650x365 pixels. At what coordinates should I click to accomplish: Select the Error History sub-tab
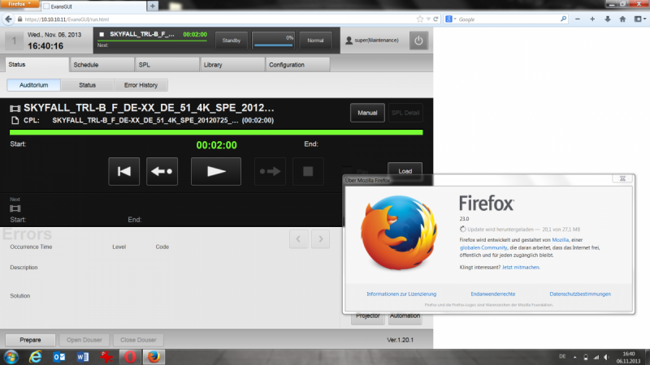(x=141, y=84)
